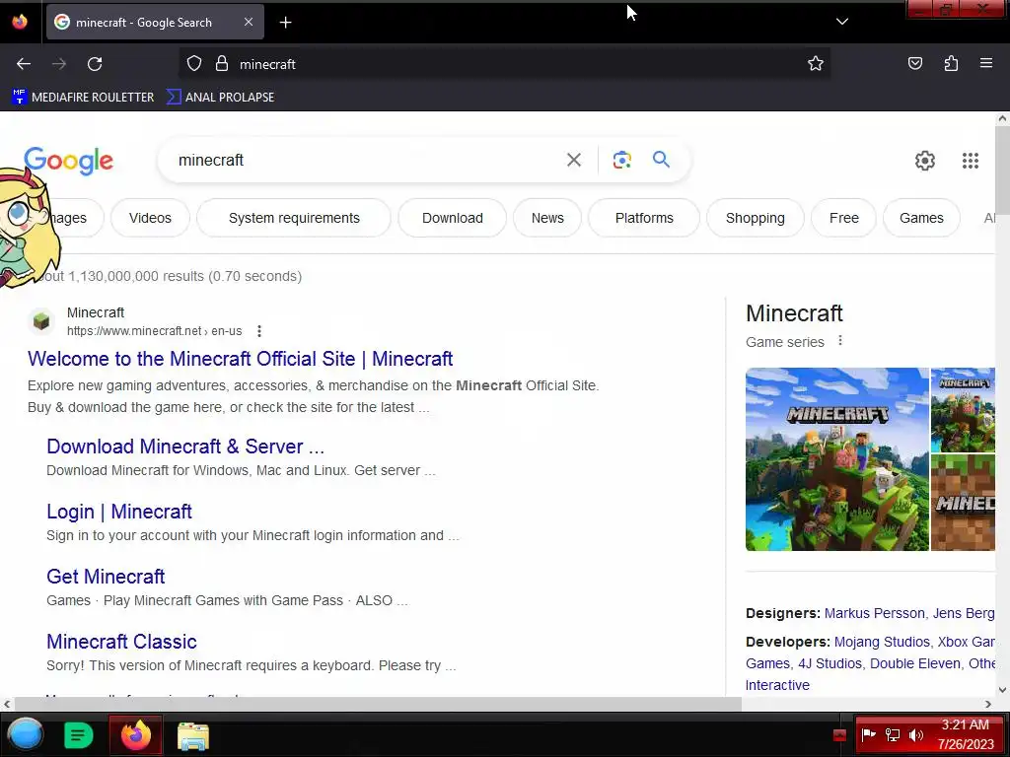Image resolution: width=1010 pixels, height=757 pixels.
Task: Click the vertical scrollbar down arrow
Action: tap(1002, 689)
